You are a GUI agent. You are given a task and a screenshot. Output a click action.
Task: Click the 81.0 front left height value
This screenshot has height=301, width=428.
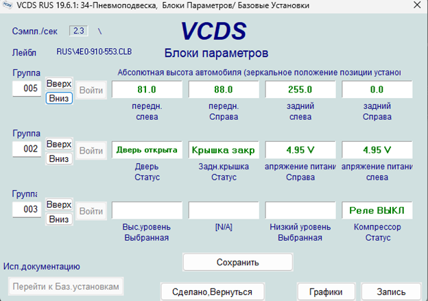tap(147, 90)
